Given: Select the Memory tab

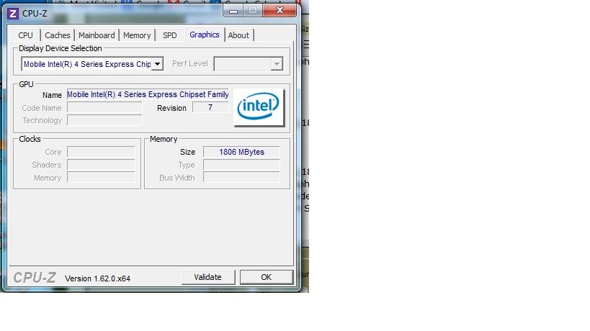Looking at the screenshot, I should coord(137,35).
